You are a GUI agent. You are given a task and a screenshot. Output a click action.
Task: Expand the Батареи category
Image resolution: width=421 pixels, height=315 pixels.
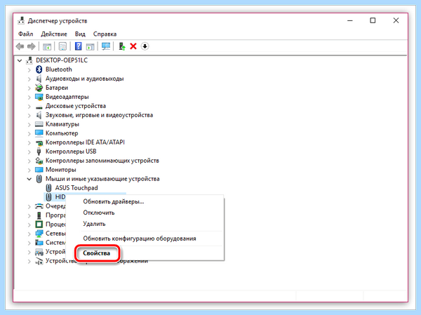click(29, 88)
